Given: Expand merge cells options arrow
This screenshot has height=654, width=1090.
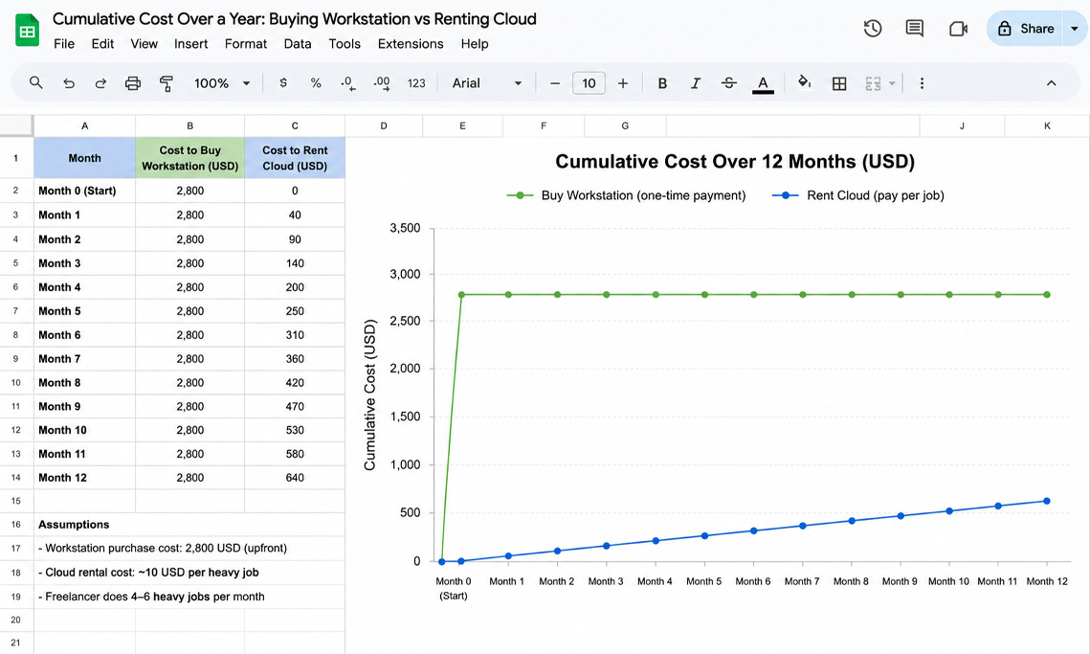Looking at the screenshot, I should [892, 83].
